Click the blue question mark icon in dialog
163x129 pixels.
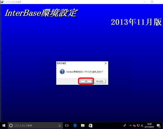click(x=62, y=72)
